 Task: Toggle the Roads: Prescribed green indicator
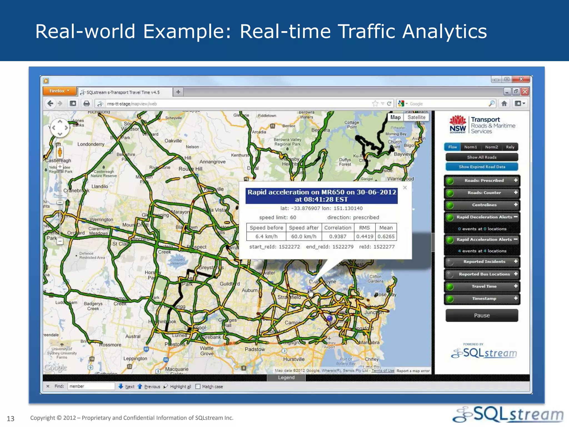tap(450, 181)
